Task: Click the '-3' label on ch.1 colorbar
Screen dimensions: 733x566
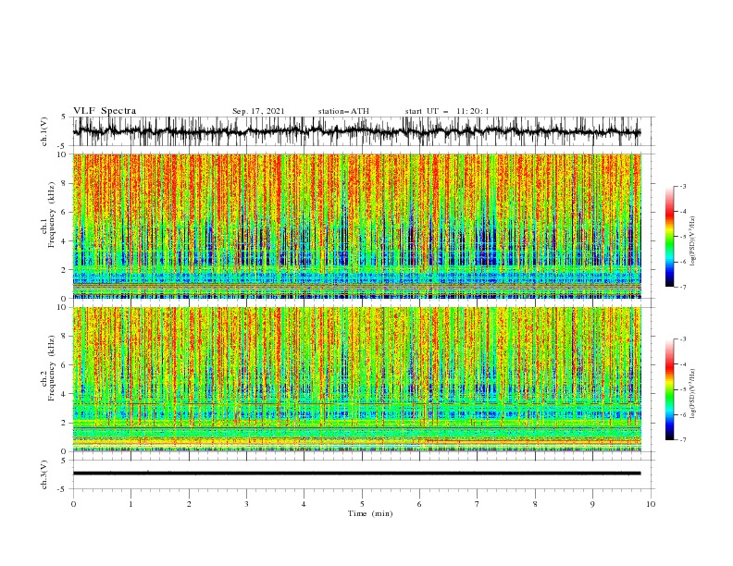Action: pos(683,186)
